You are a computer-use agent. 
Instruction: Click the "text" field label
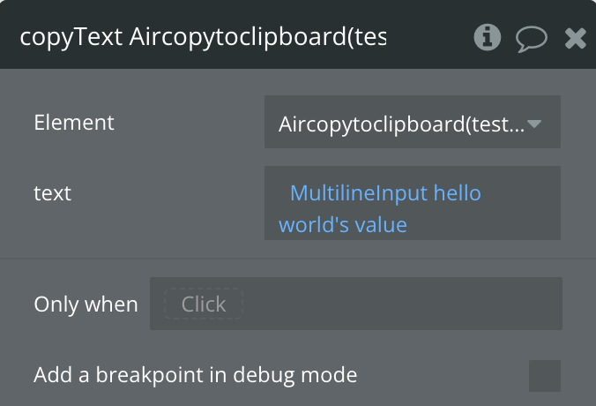tap(53, 192)
